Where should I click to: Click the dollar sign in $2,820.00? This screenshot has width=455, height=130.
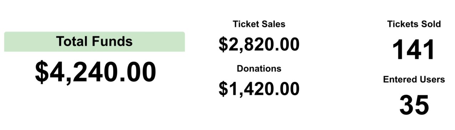[223, 44]
